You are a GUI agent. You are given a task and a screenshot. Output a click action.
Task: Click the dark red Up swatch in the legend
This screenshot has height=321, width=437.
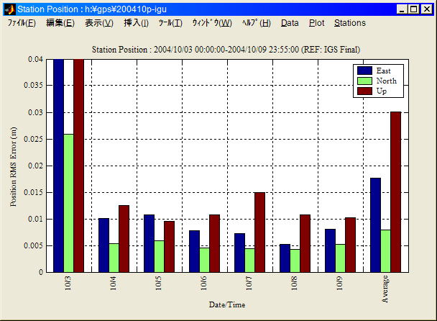(x=364, y=91)
